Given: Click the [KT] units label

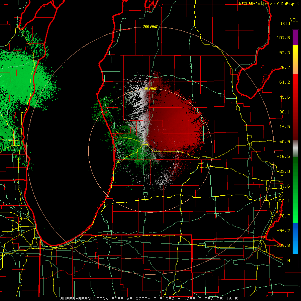Looking at the screenshot, I should coord(286,23).
